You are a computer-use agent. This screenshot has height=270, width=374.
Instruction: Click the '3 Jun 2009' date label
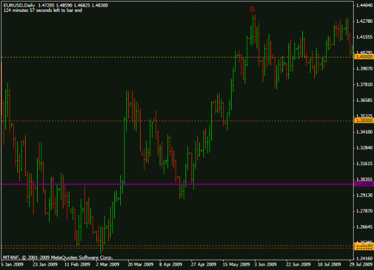click(x=265, y=264)
